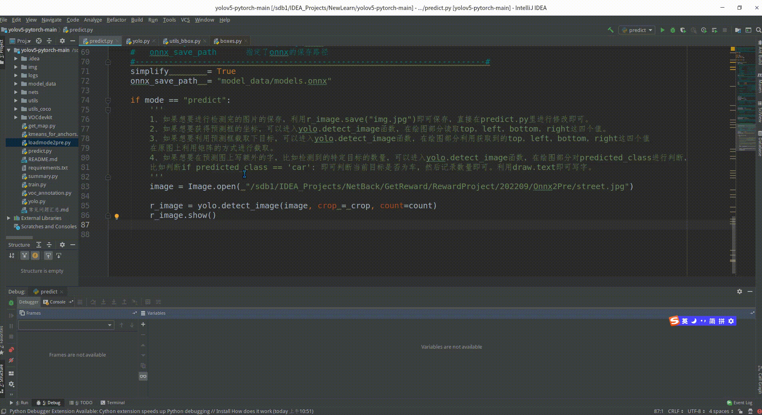The width and height of the screenshot is (762, 415).
Task: Open the 4: Run tool window
Action: pyautogui.click(x=19, y=403)
